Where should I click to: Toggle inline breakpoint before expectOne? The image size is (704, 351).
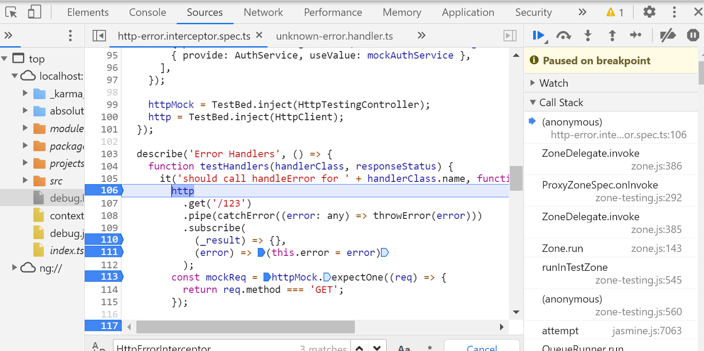pos(327,277)
